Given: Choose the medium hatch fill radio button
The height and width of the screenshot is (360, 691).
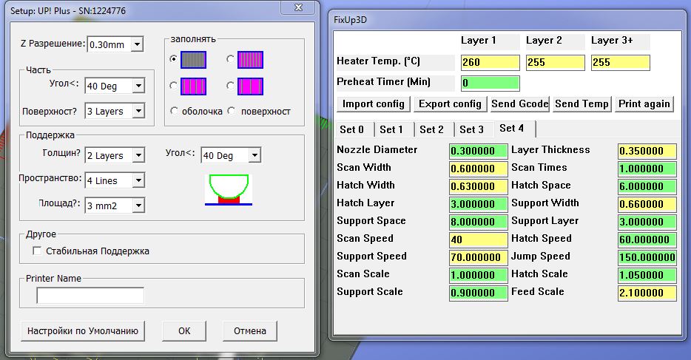Looking at the screenshot, I should pyautogui.click(x=174, y=85).
